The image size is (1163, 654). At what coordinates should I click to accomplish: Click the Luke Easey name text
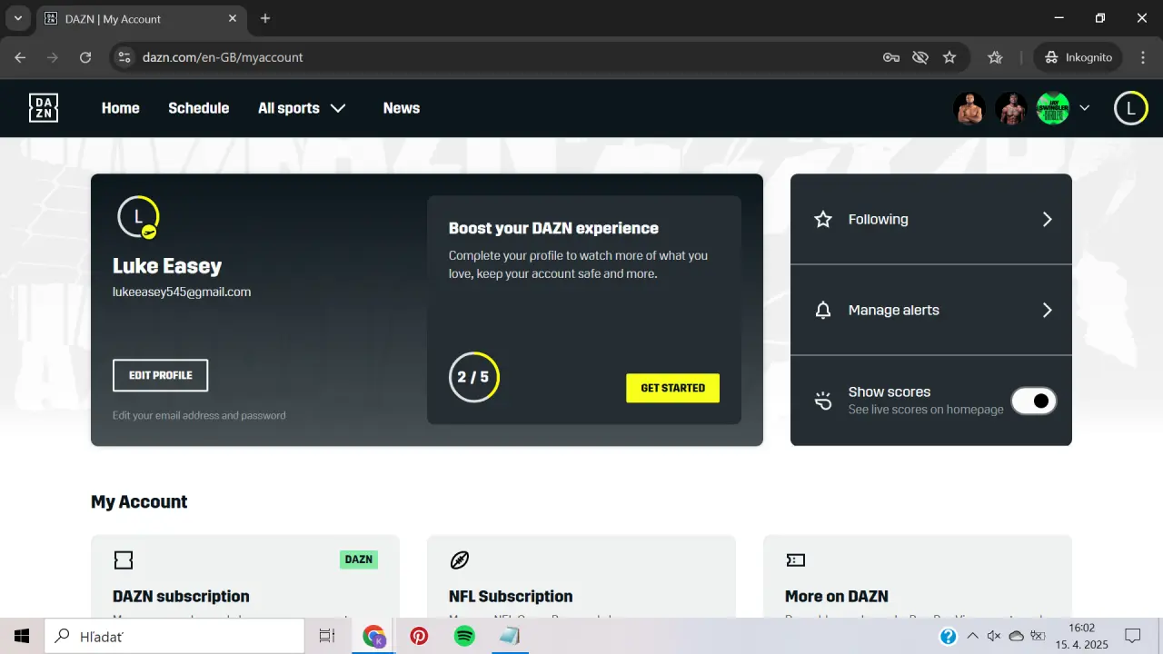[167, 266]
